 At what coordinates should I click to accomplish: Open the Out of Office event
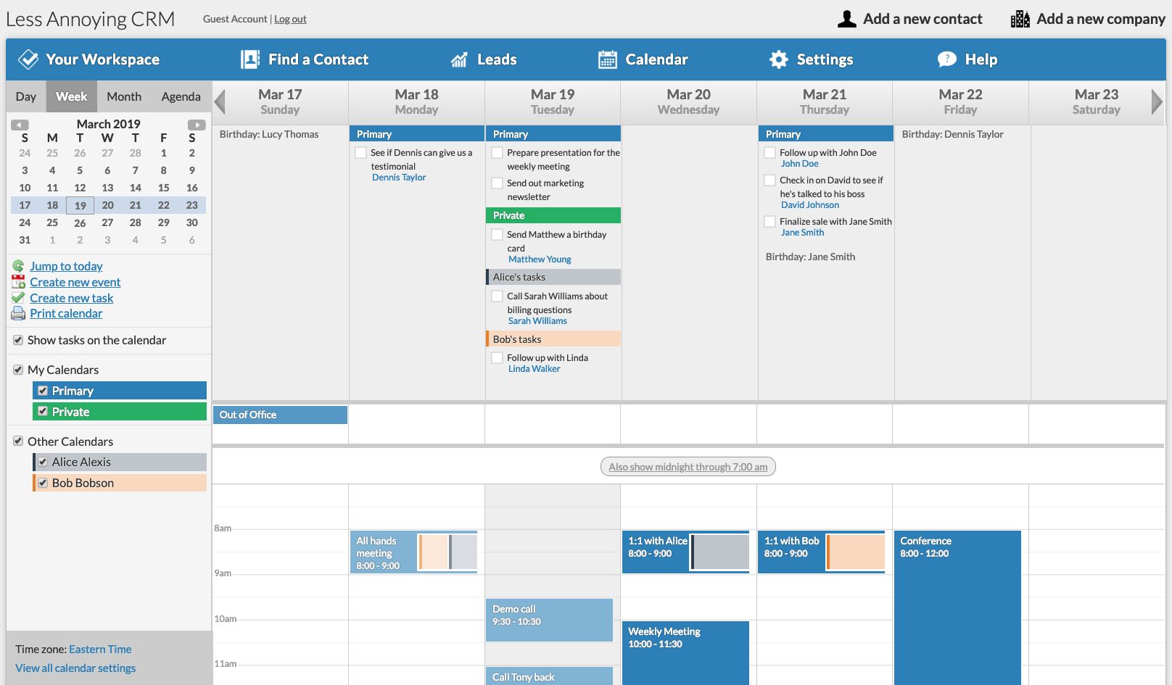(280, 415)
